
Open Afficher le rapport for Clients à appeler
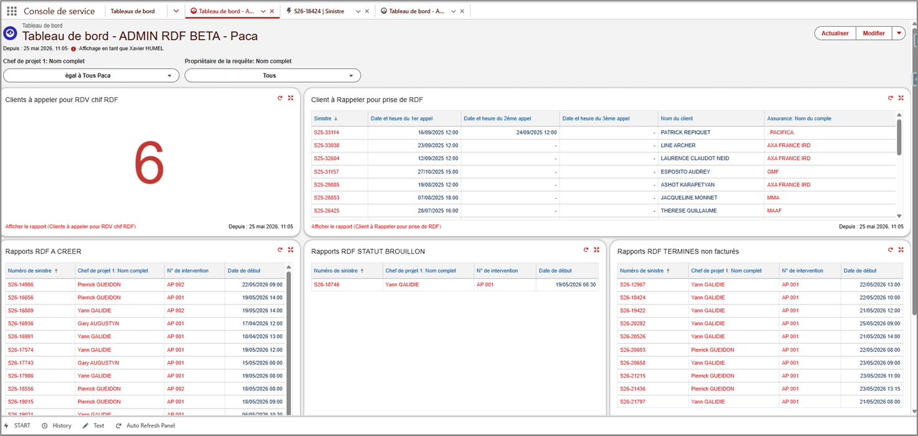pyautogui.click(x=70, y=227)
